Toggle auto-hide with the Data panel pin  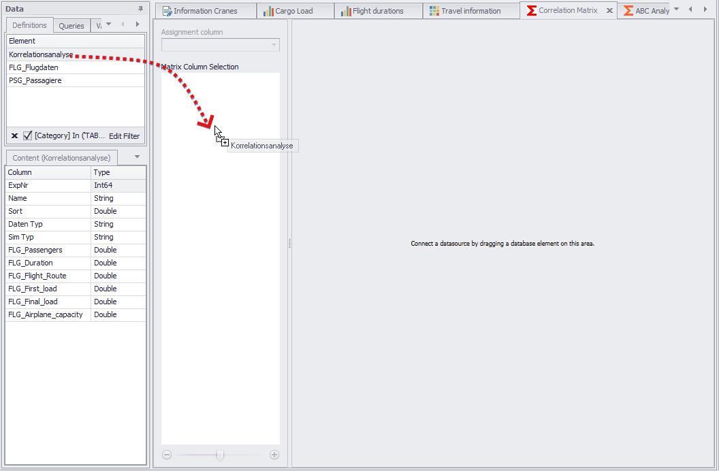point(141,7)
